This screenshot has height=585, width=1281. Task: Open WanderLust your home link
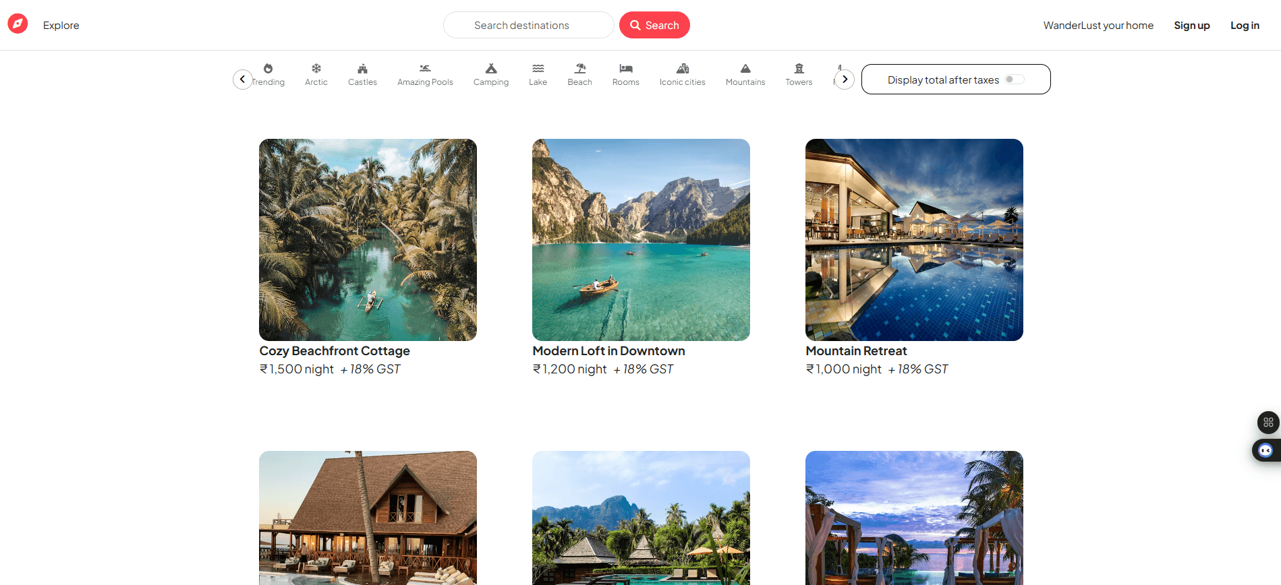1098,26
